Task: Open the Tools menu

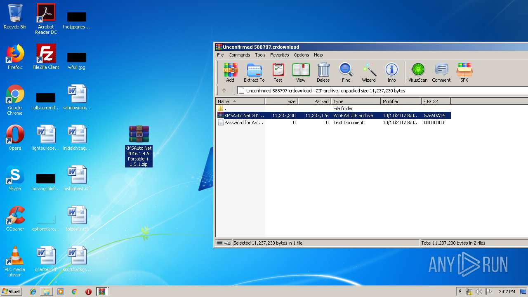Action: click(260, 55)
